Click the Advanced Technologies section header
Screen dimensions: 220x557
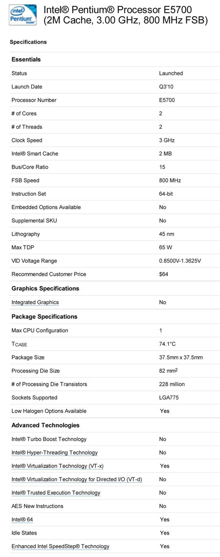(x=45, y=425)
